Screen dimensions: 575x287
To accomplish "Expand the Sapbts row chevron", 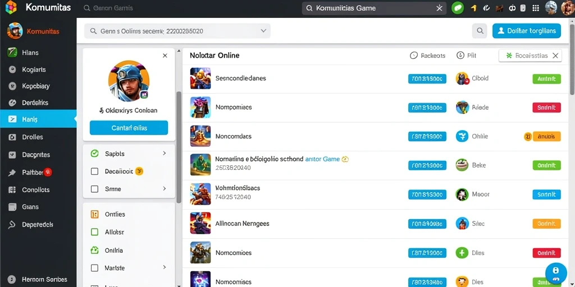I will (x=165, y=154).
